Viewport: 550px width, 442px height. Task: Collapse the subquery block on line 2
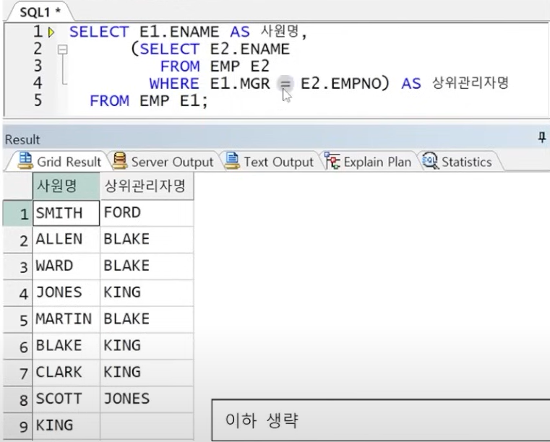click(62, 49)
